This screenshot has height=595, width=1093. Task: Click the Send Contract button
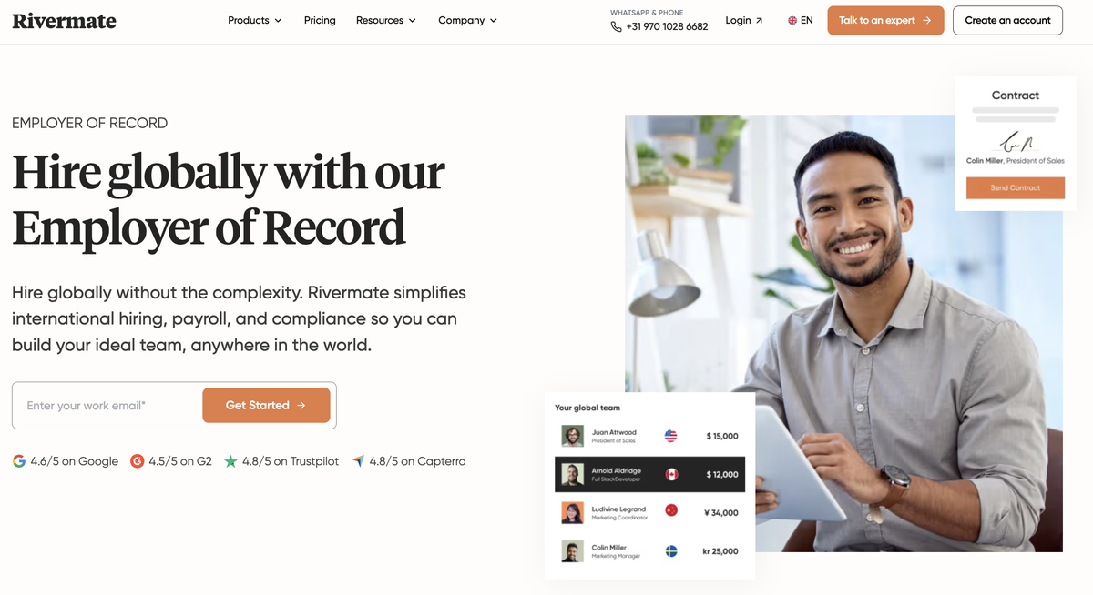1016,187
